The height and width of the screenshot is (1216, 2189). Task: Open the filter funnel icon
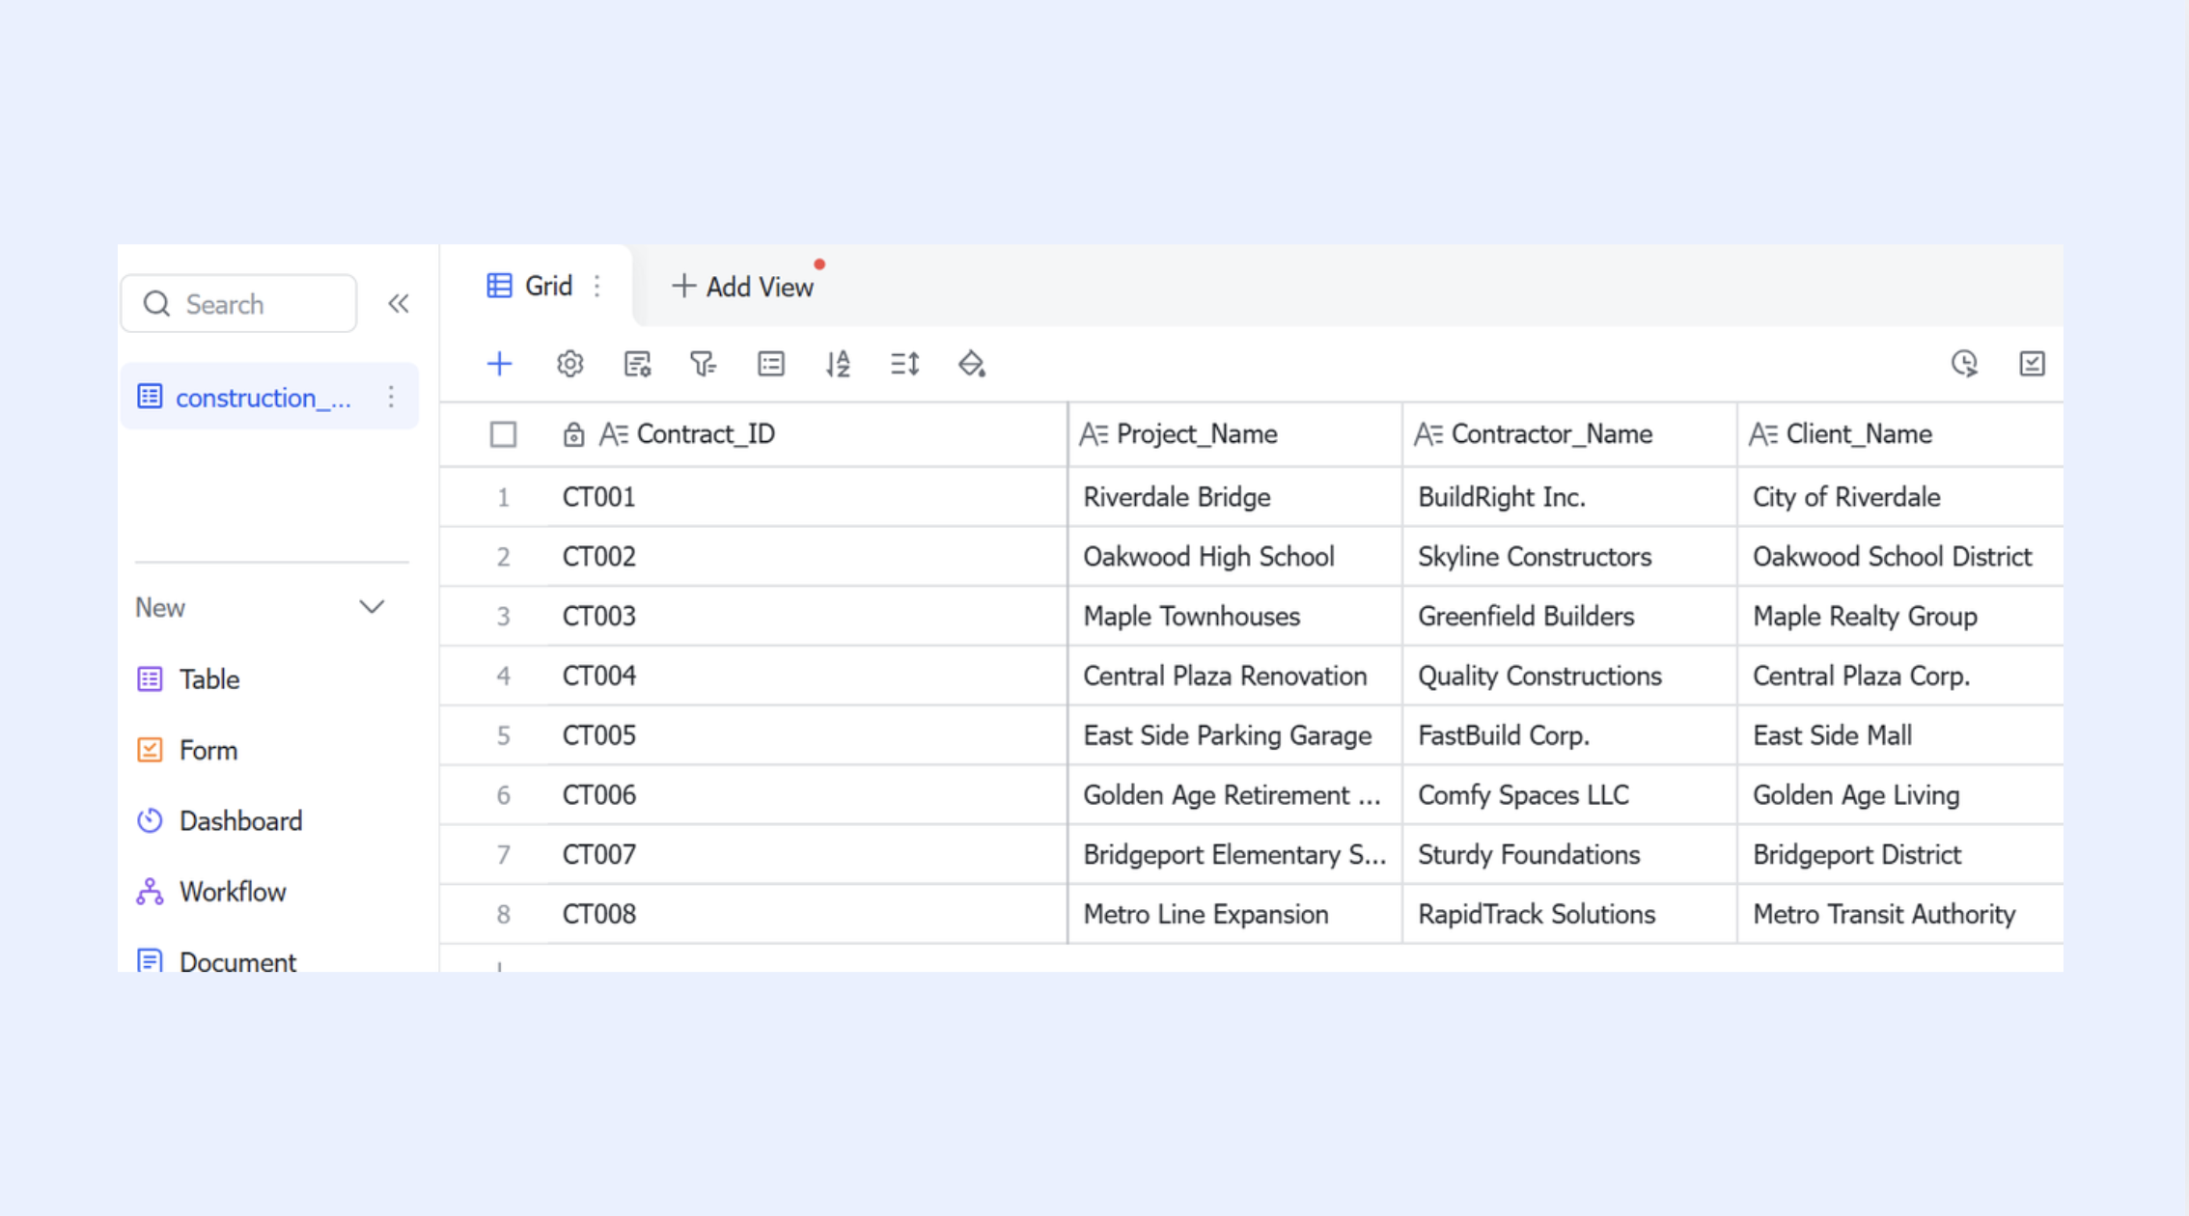coord(703,364)
